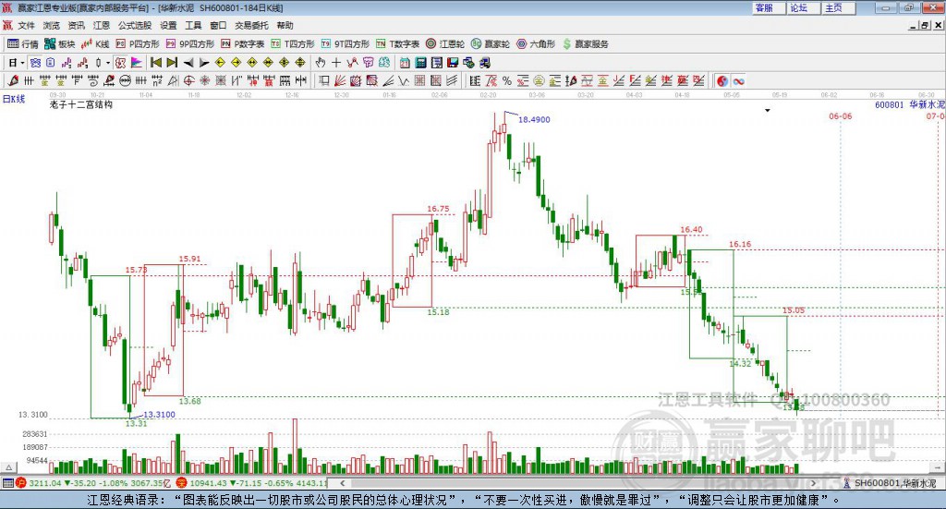Image resolution: width=946 pixels, height=509 pixels.
Task: Open the 行情 market quotes view
Action: coord(23,44)
